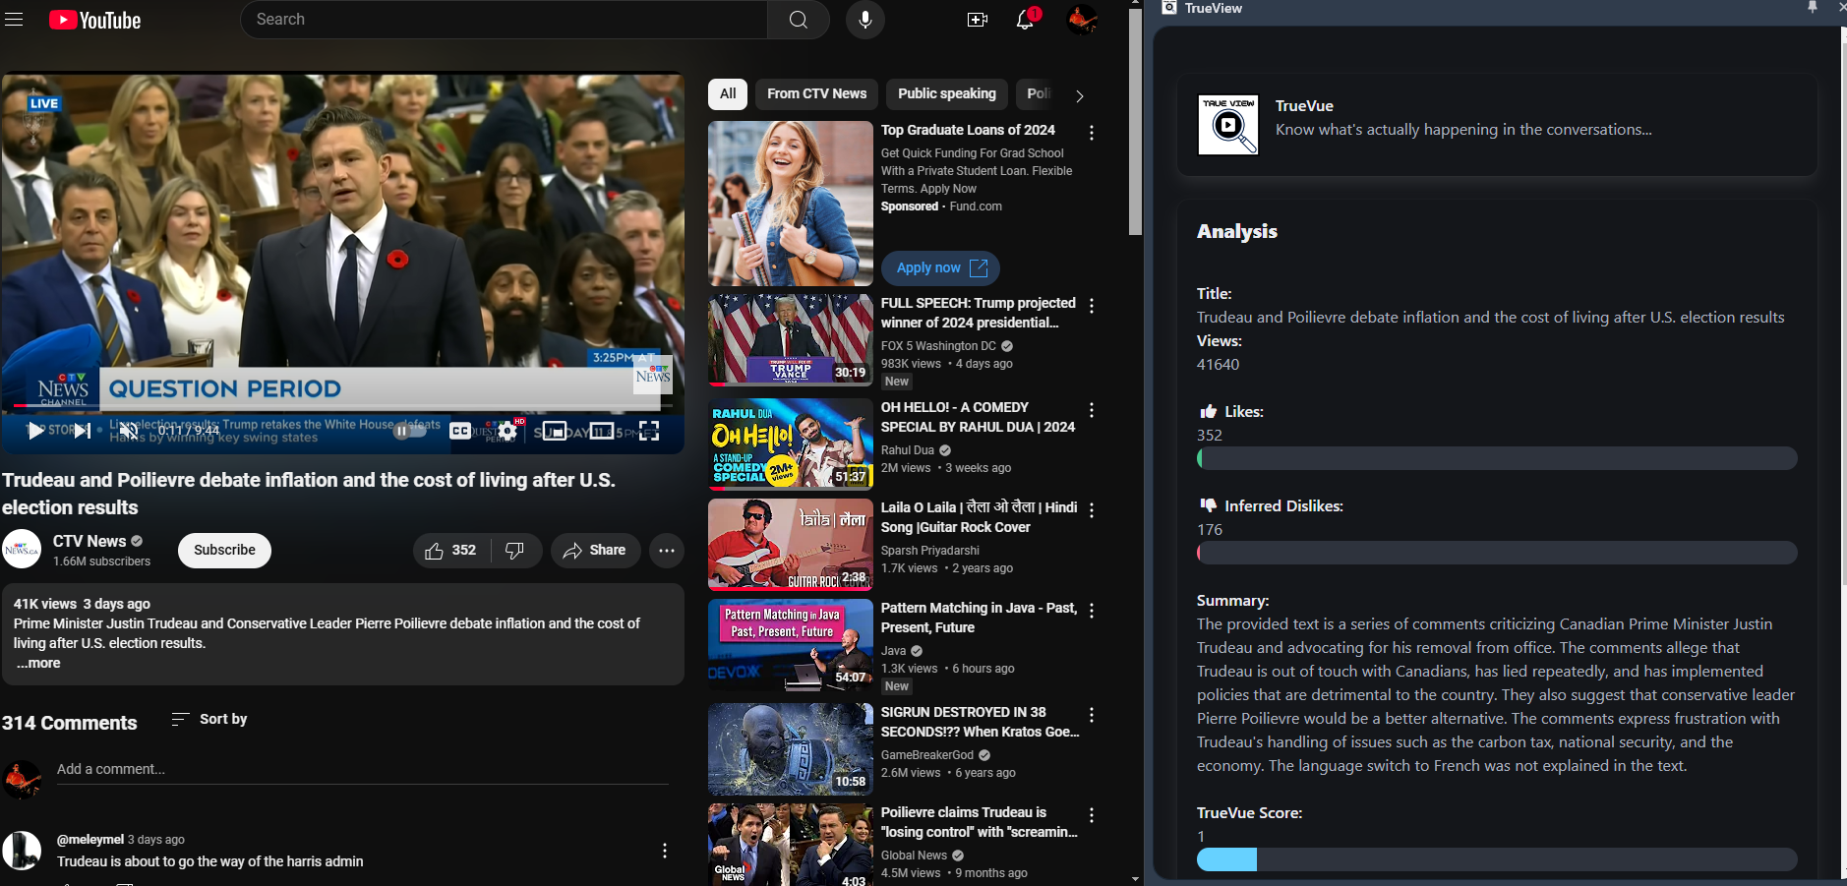This screenshot has width=1847, height=886.
Task: Share the video
Action: tap(595, 551)
